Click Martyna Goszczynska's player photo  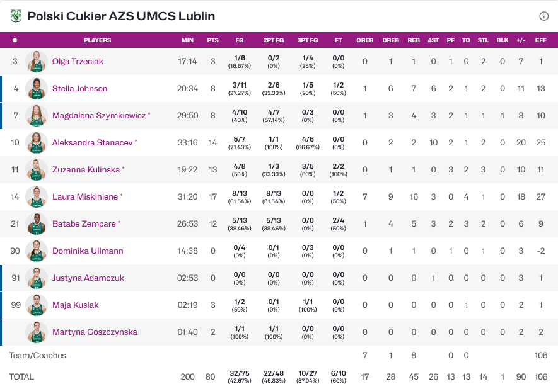[37, 332]
